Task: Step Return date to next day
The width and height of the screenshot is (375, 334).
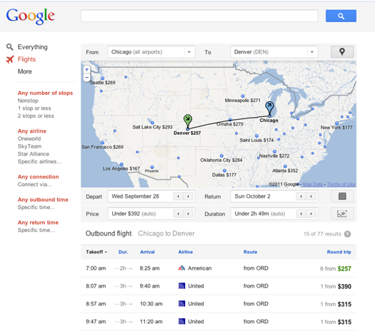Action: (311, 196)
